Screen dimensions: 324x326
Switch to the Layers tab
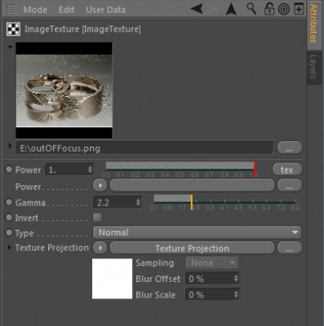[x=313, y=67]
